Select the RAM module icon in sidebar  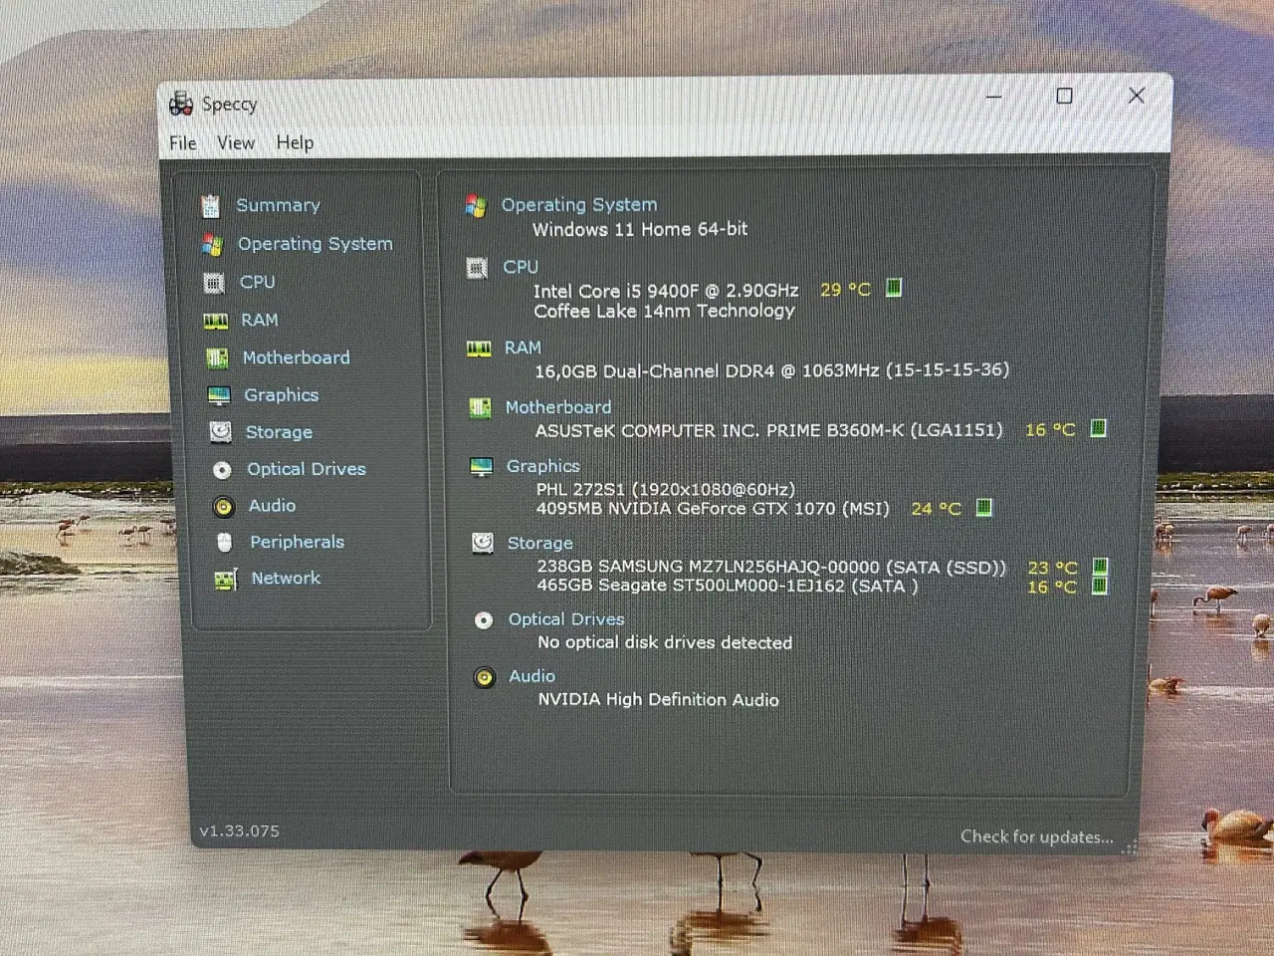tap(216, 321)
